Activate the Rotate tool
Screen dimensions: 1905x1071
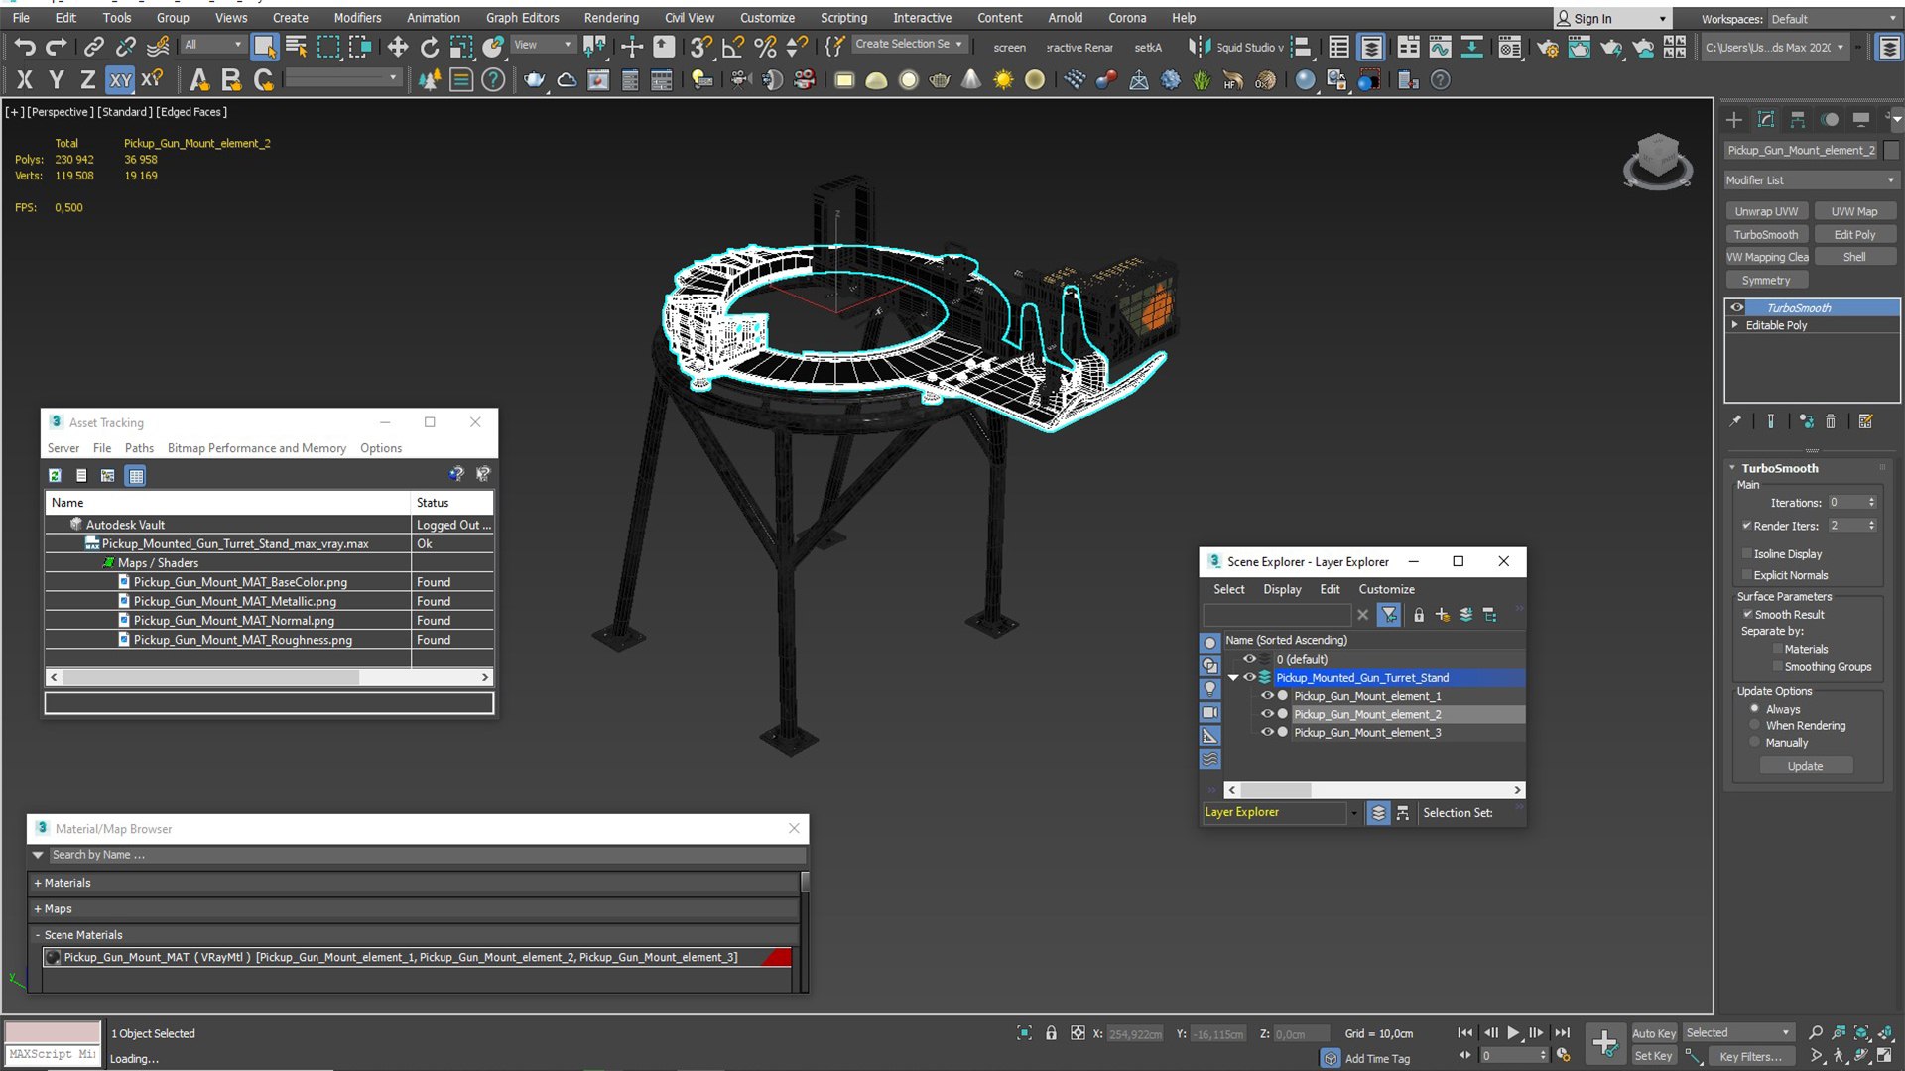429,47
